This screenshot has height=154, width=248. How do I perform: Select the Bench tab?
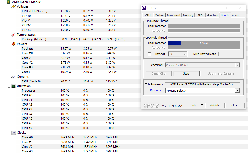225,15
